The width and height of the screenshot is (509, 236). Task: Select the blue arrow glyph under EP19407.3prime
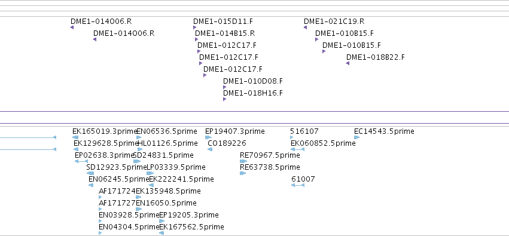tap(208, 137)
